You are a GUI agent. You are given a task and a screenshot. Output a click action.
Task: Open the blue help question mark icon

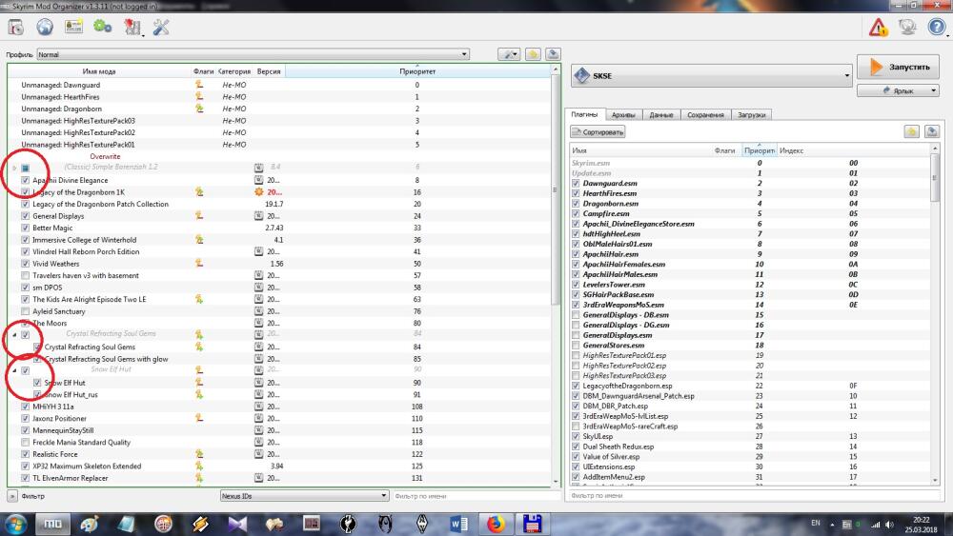pos(937,28)
